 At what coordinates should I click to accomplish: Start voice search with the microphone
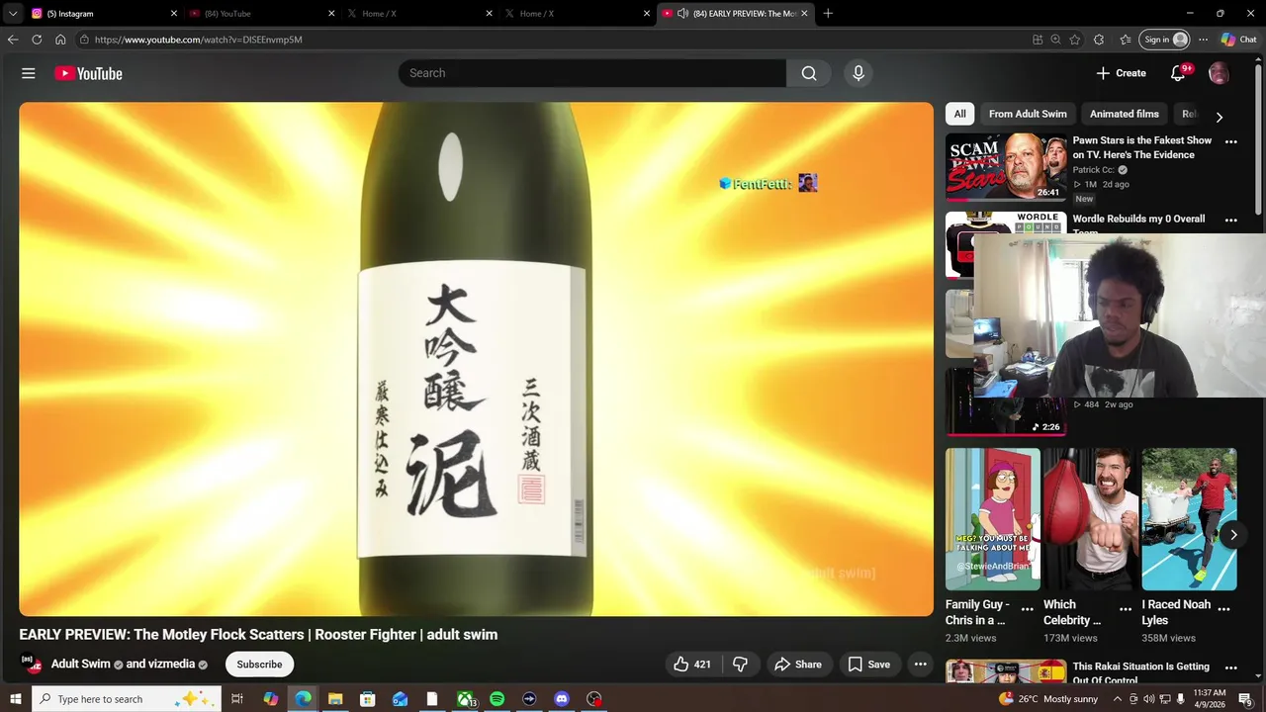pyautogui.click(x=859, y=73)
